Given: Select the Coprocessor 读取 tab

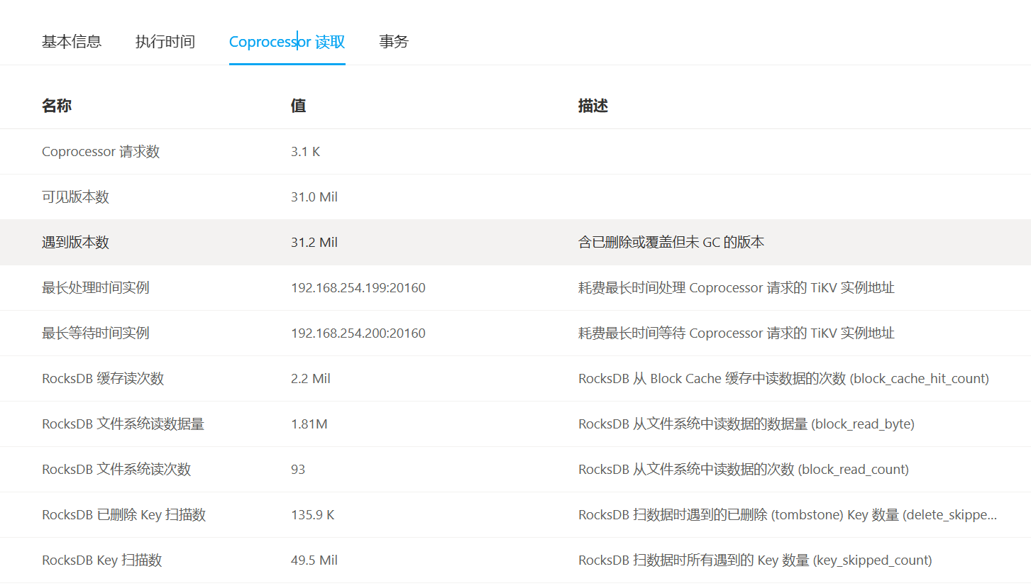Looking at the screenshot, I should tap(287, 42).
